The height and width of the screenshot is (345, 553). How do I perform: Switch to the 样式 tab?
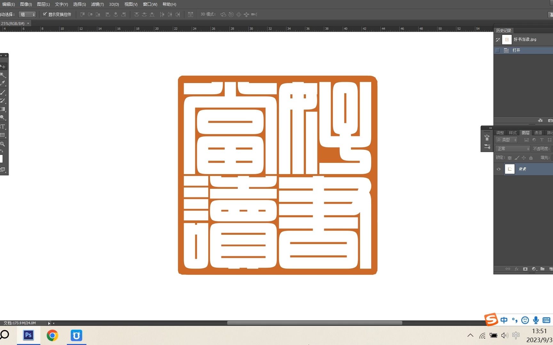pos(513,133)
